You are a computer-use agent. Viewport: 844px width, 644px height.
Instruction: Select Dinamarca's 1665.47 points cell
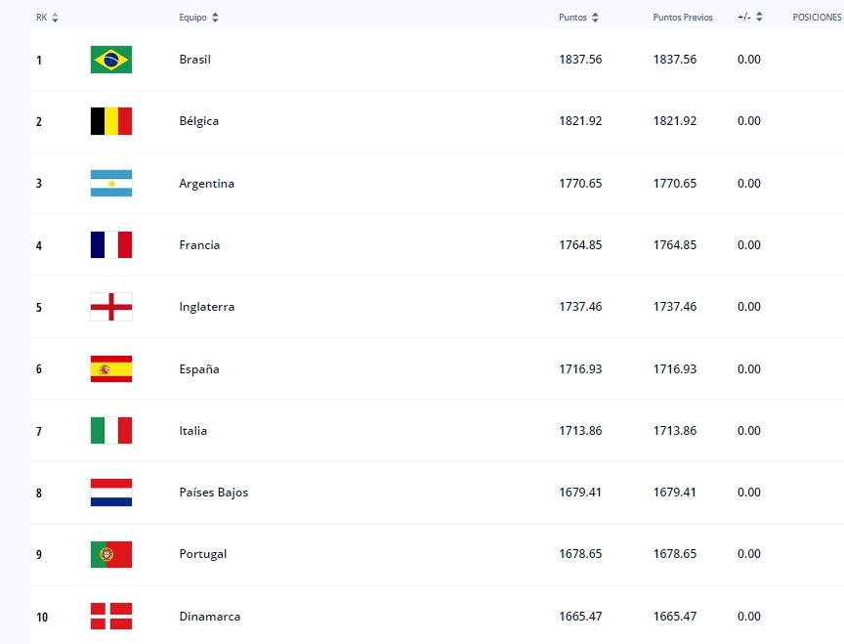[580, 617]
